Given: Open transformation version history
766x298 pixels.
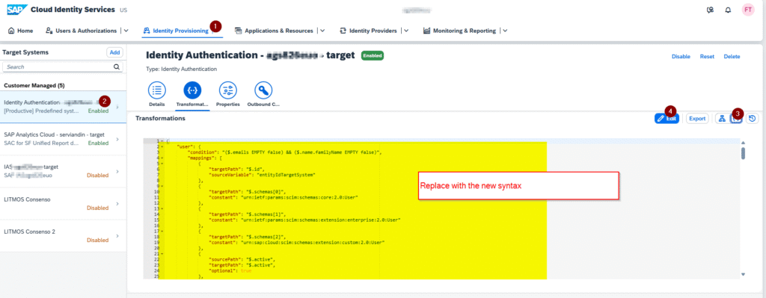Looking at the screenshot, I should (x=752, y=118).
